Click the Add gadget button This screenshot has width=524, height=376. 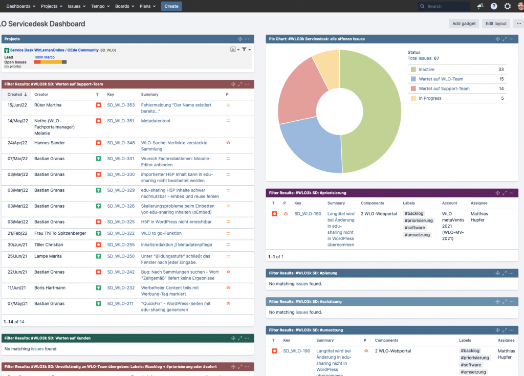[x=464, y=24]
